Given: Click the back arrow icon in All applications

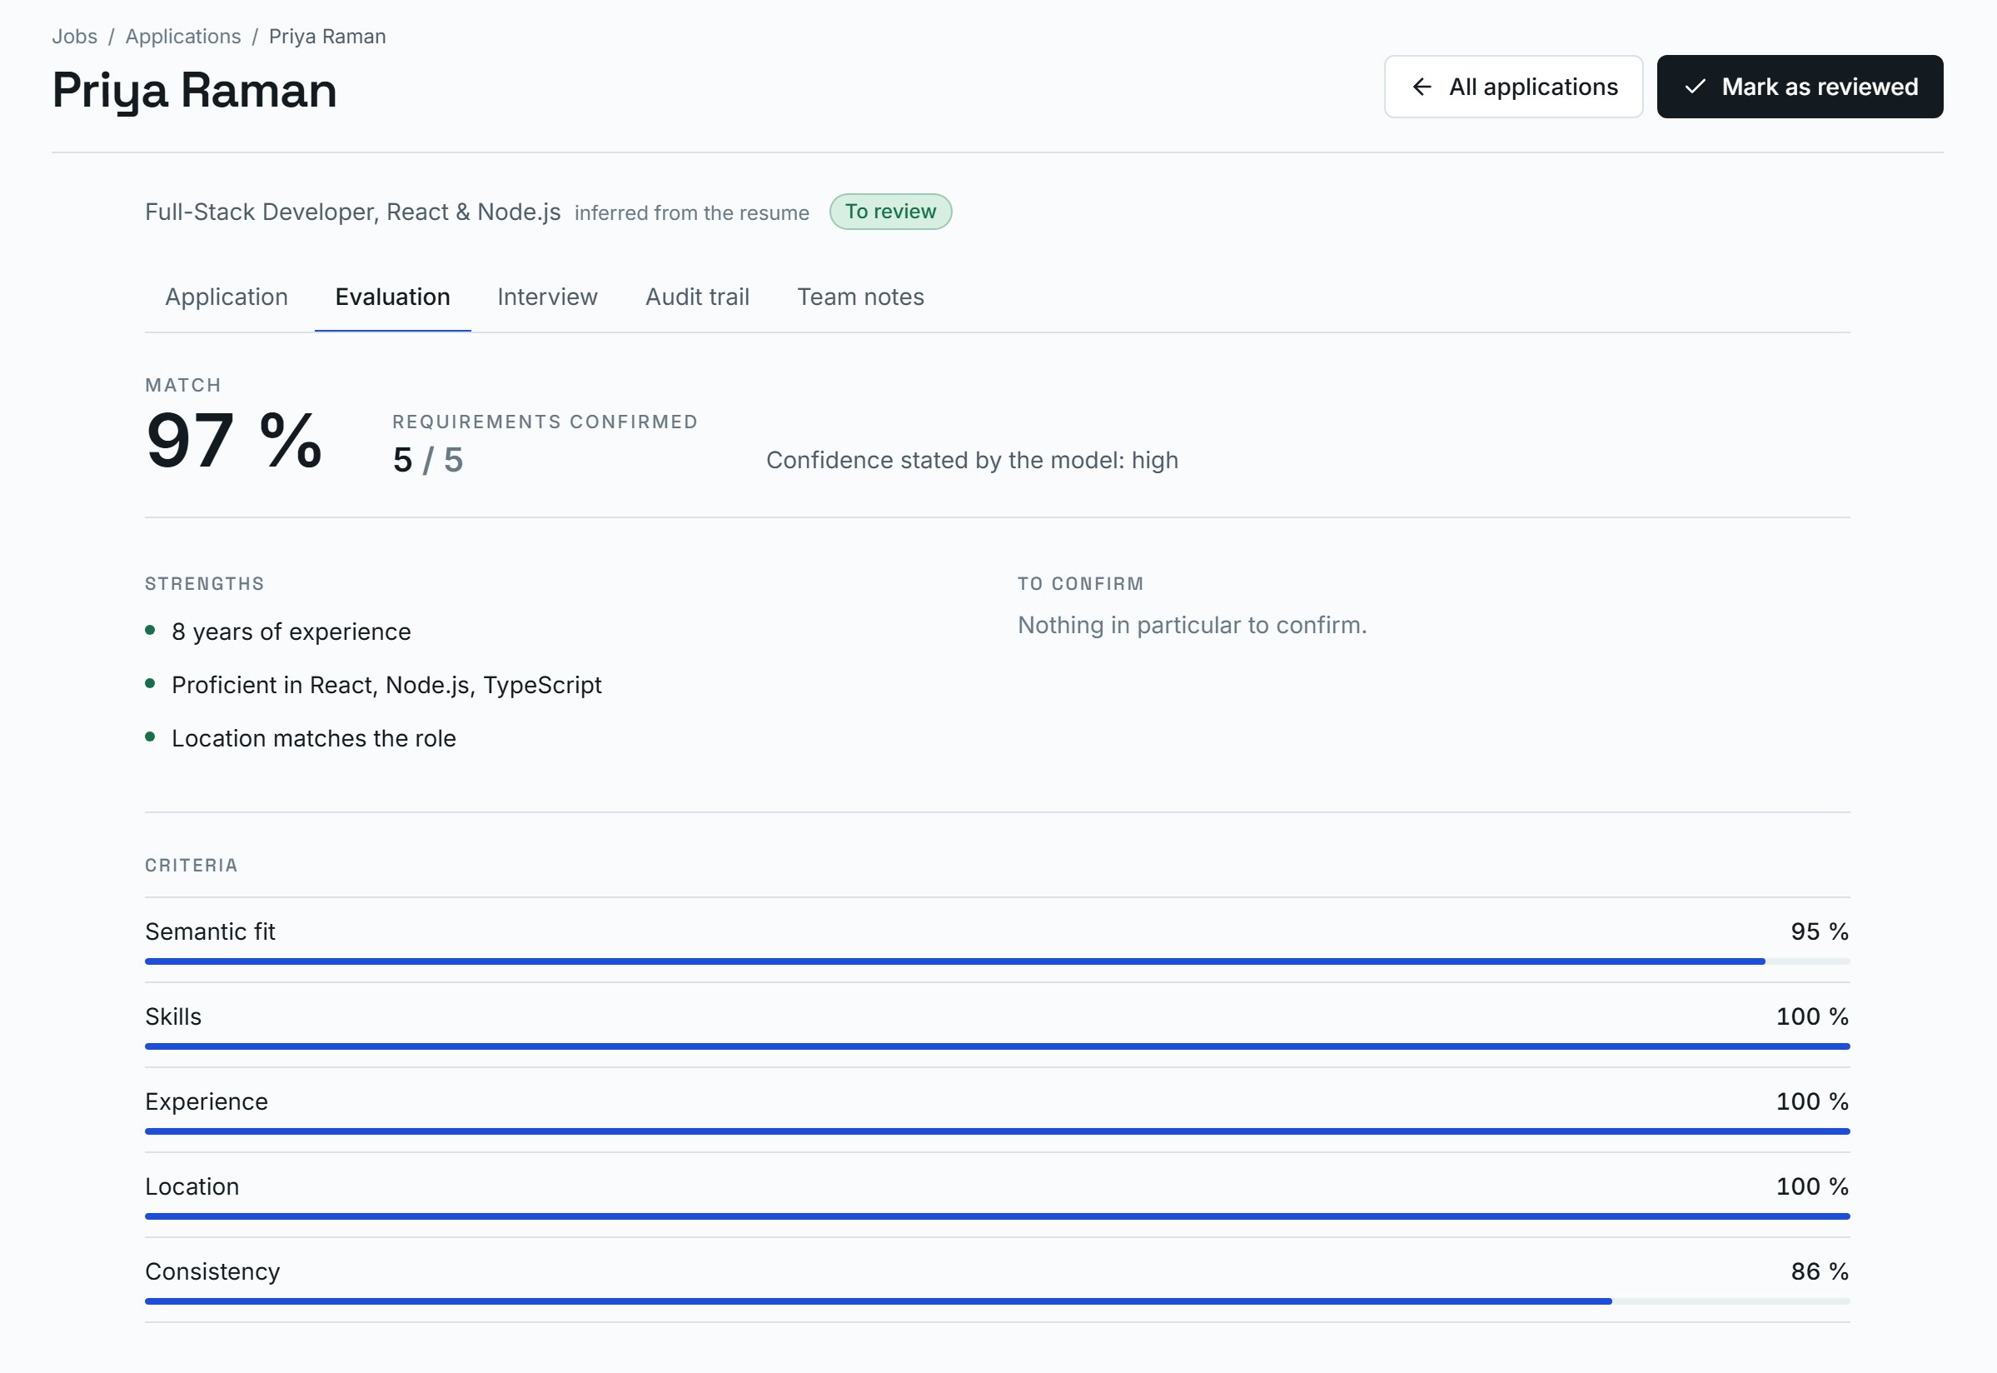Looking at the screenshot, I should click(x=1422, y=87).
